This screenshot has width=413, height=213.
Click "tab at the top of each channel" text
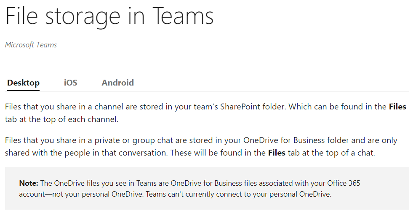(x=61, y=119)
